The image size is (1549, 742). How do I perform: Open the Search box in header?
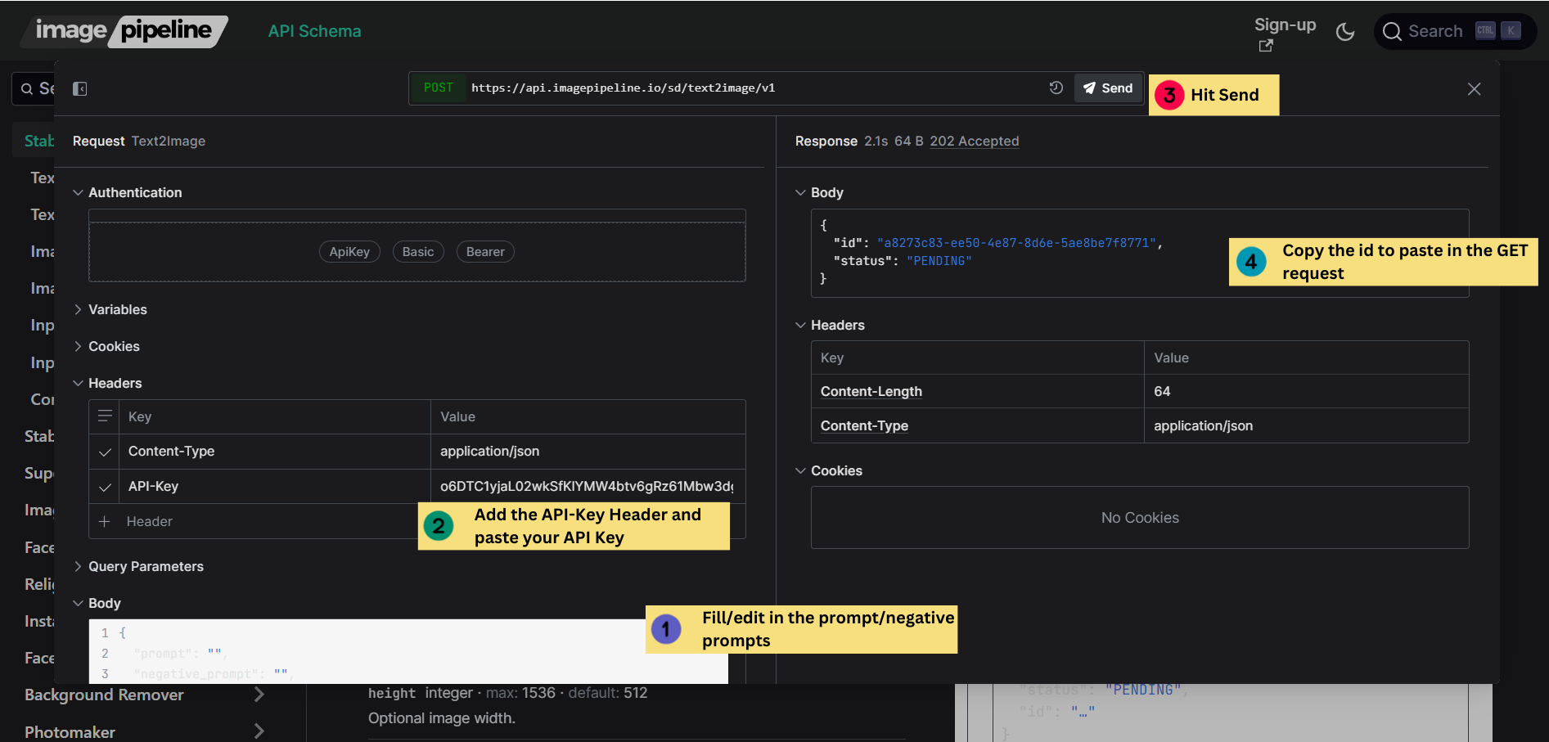(x=1454, y=31)
